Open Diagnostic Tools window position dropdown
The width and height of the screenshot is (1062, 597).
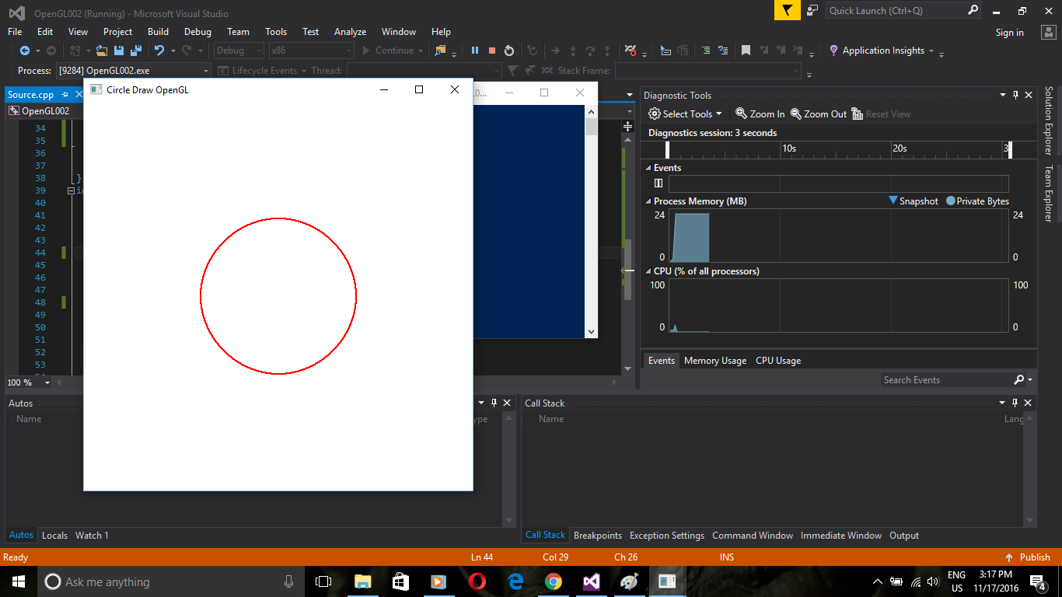click(1003, 95)
